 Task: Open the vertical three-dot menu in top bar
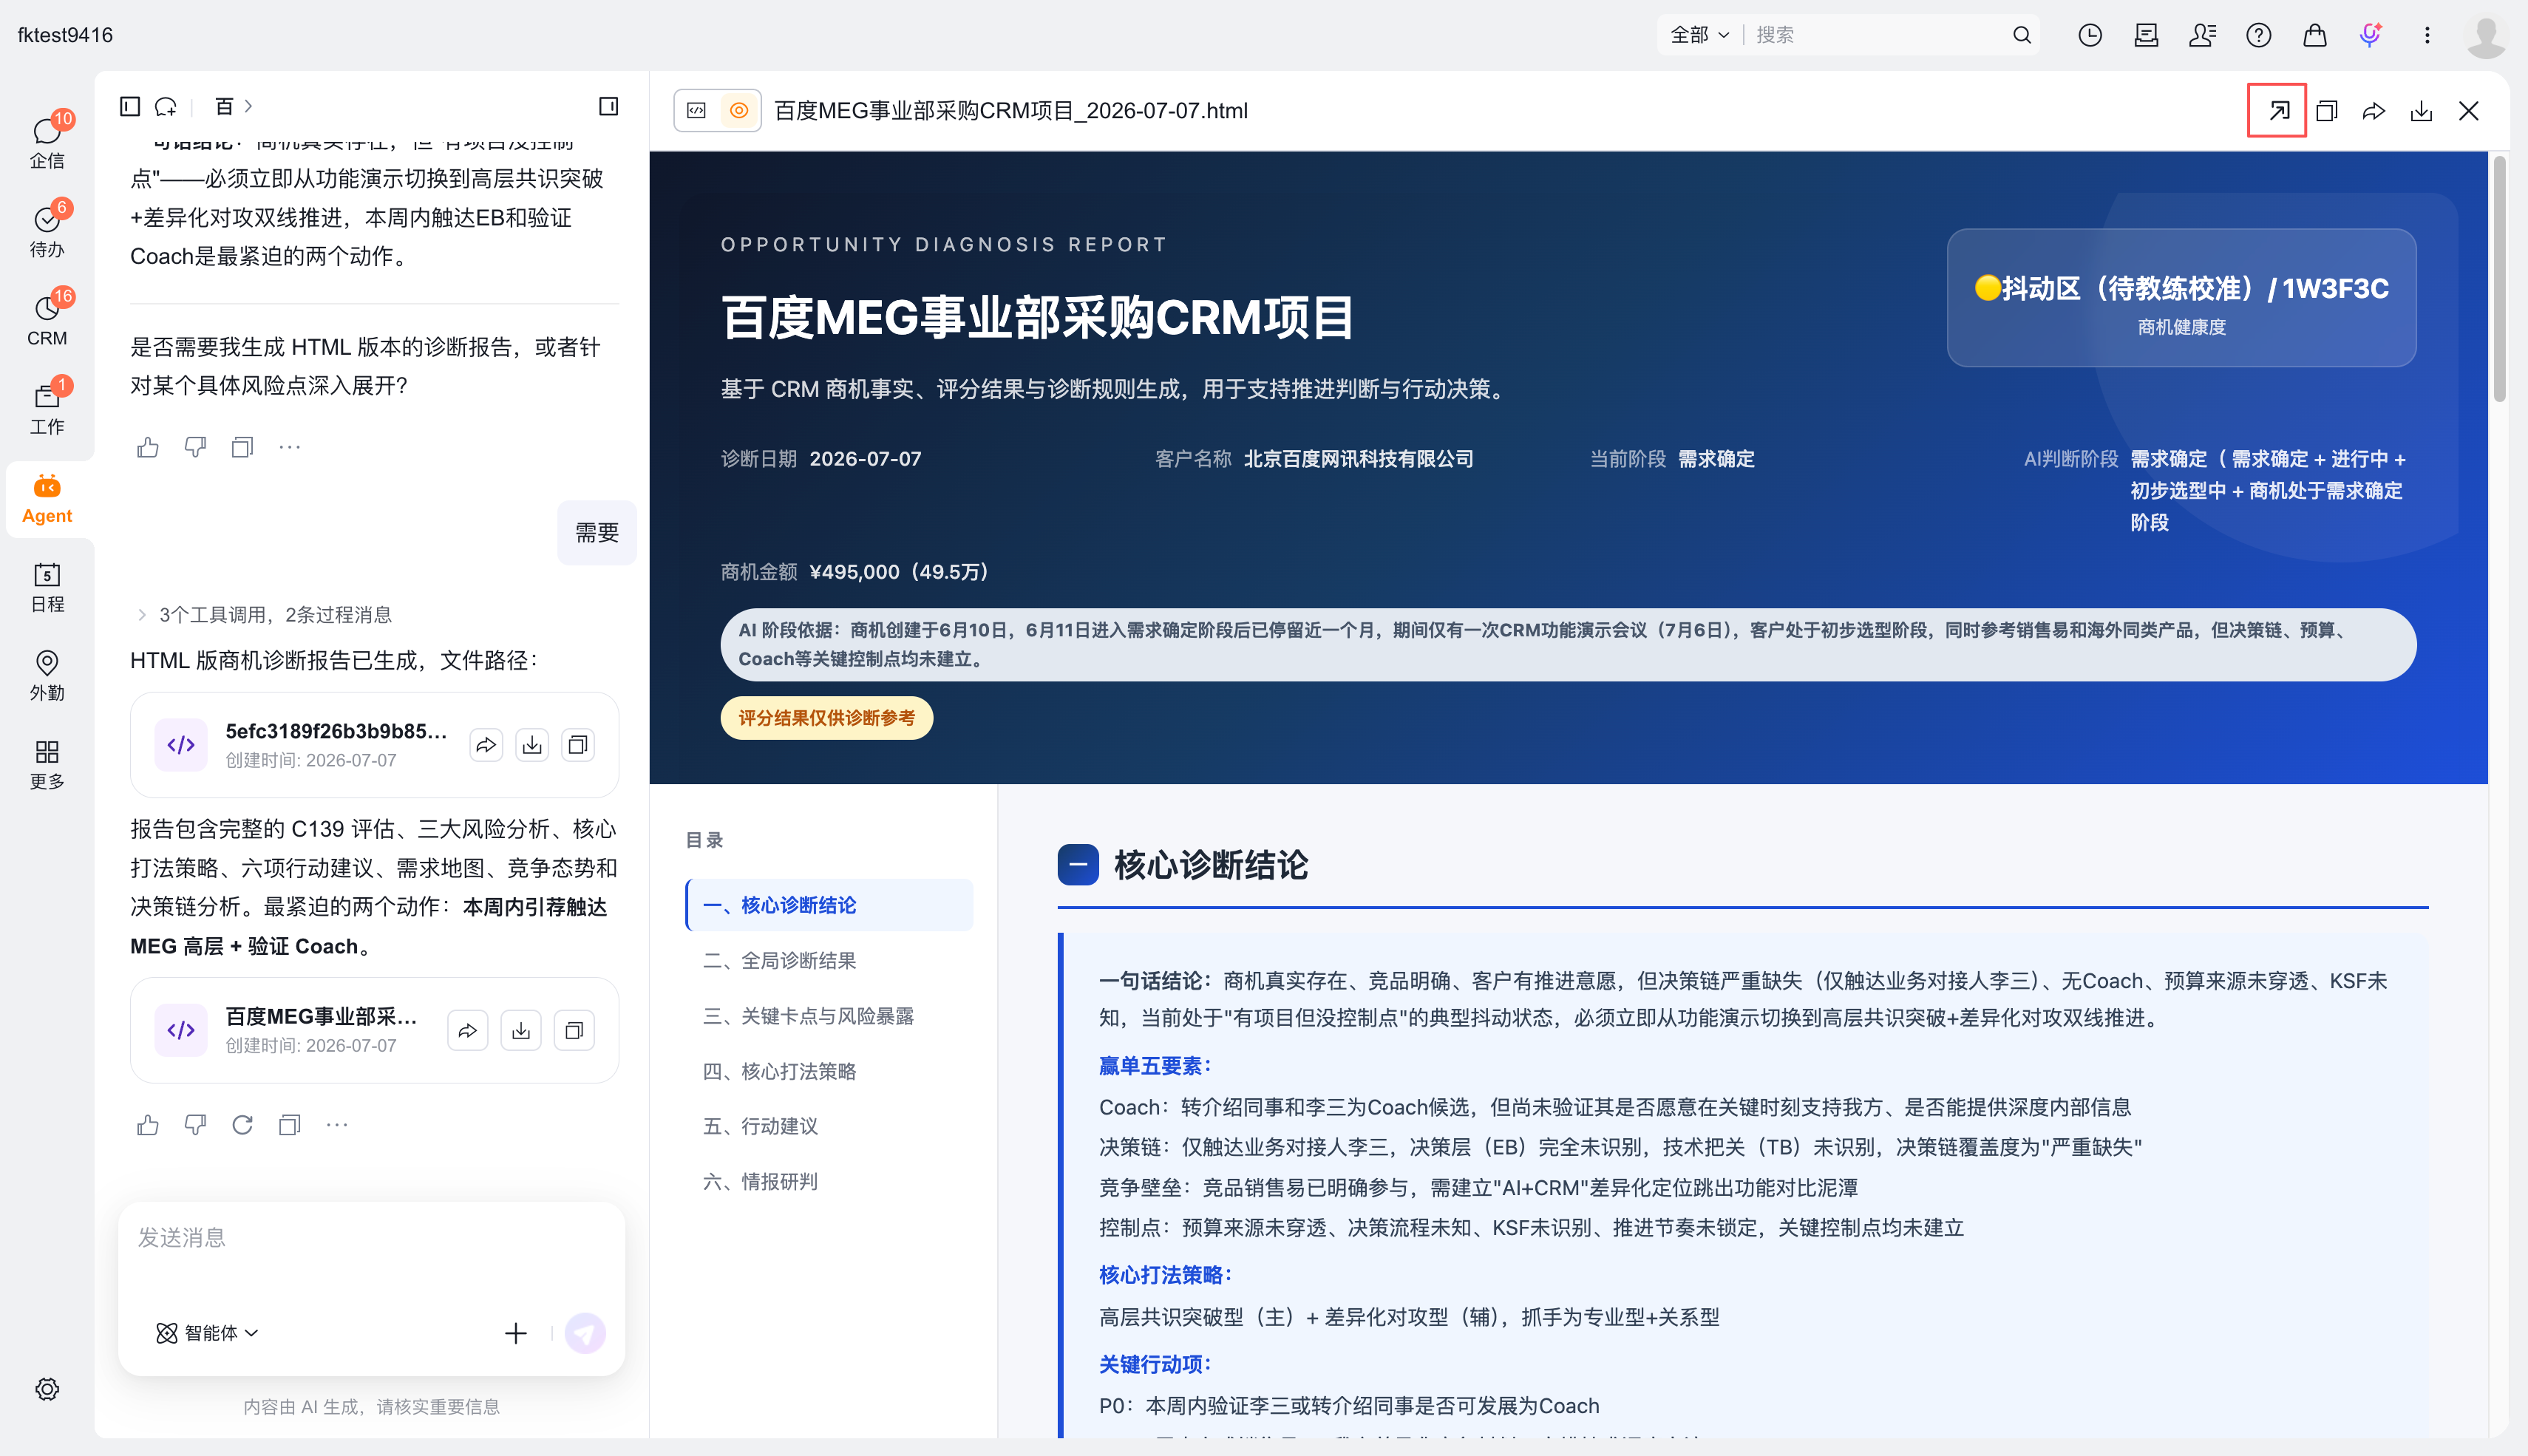(2427, 35)
